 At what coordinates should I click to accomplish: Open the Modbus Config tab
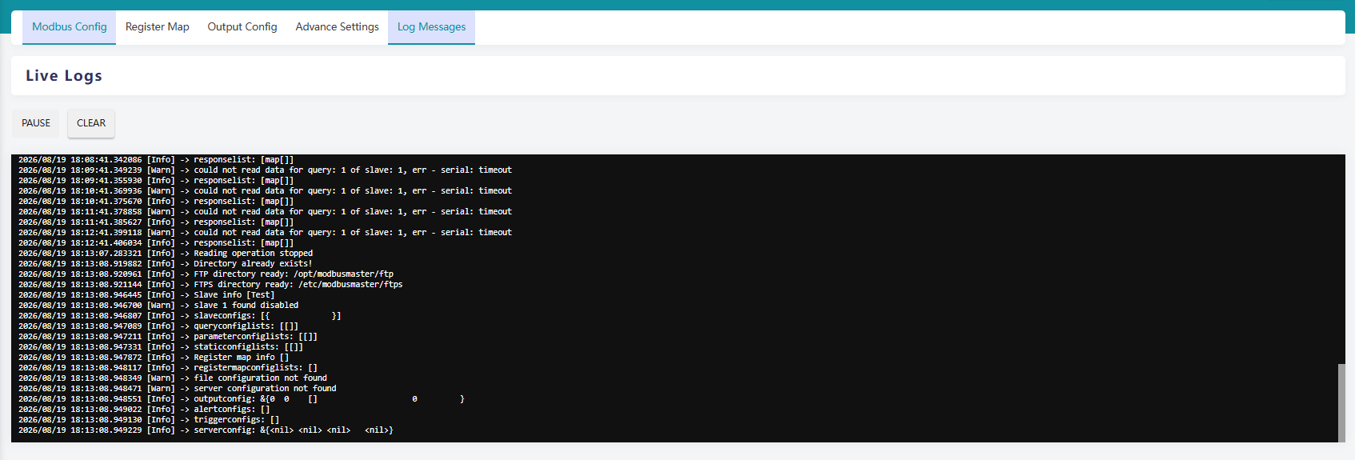(x=69, y=27)
